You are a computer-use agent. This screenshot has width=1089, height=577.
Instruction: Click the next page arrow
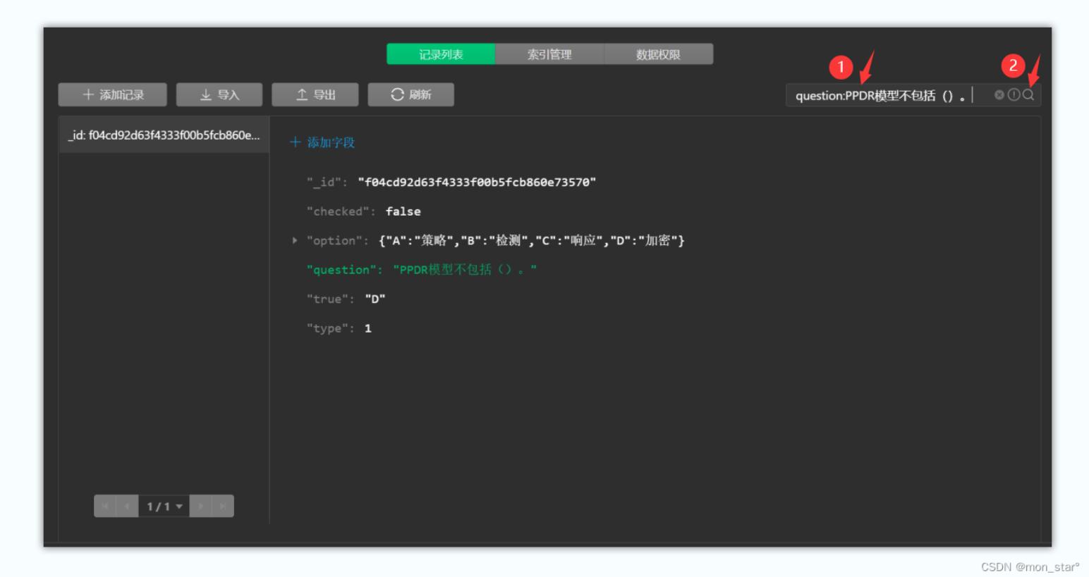200,506
